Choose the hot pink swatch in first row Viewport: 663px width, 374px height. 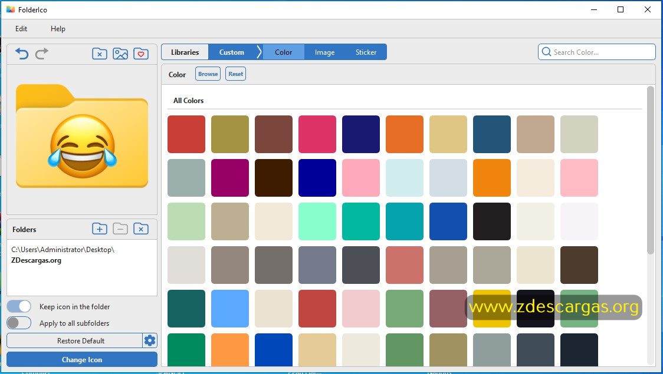[x=317, y=134]
